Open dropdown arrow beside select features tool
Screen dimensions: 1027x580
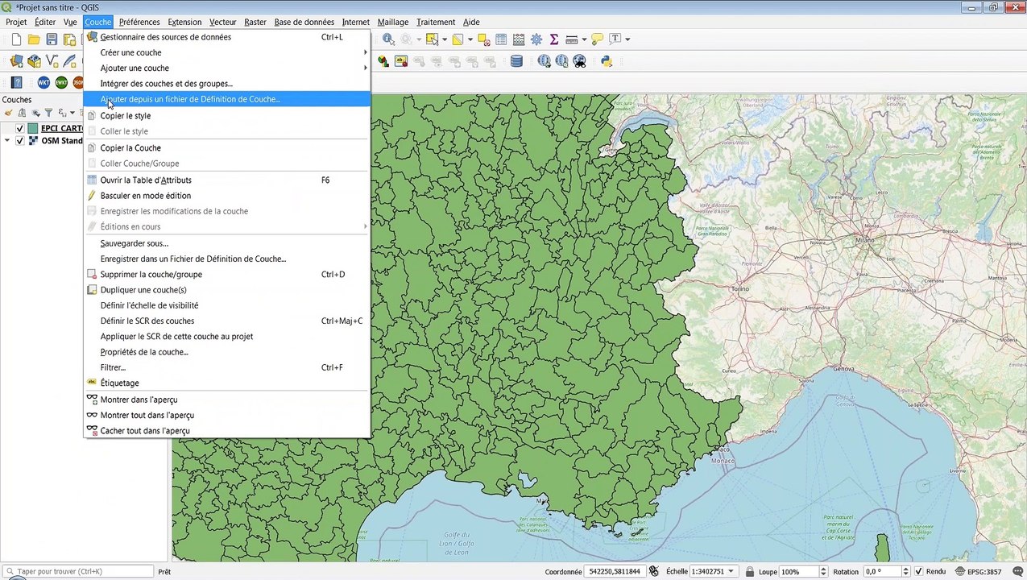pyautogui.click(x=444, y=39)
